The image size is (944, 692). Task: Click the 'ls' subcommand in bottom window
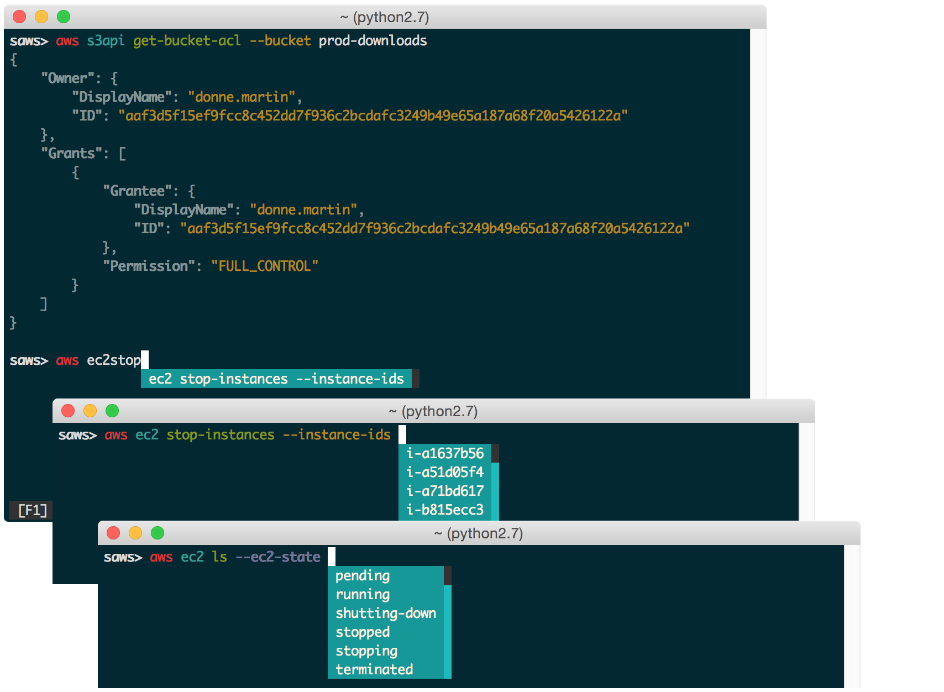click(219, 557)
